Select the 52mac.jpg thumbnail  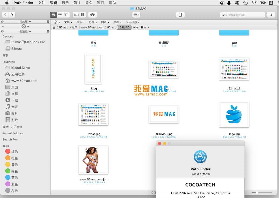93,114
